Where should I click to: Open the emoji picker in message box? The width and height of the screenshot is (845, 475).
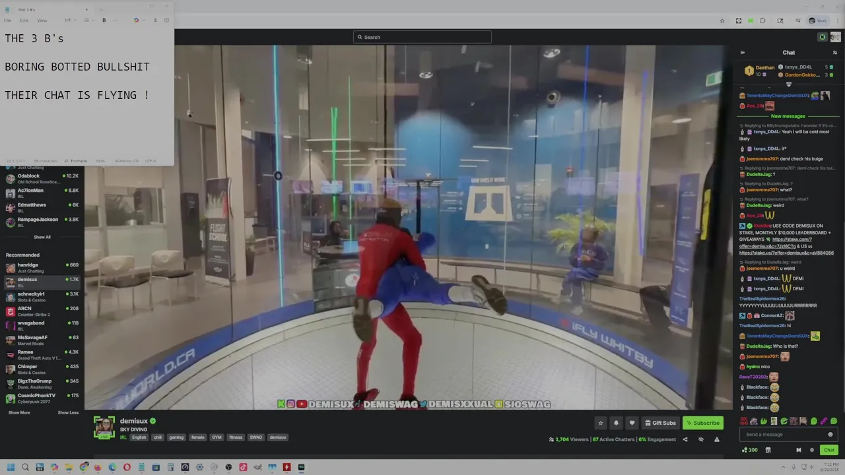[x=830, y=434]
